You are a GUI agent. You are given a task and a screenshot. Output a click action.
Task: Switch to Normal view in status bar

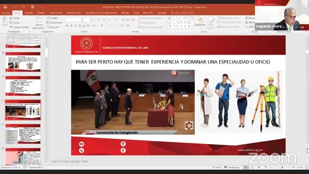(x=246, y=167)
